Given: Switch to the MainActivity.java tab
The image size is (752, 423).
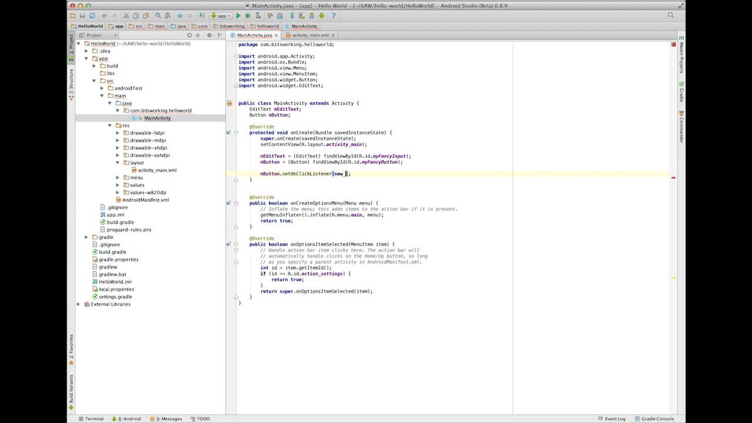Looking at the screenshot, I should [254, 35].
